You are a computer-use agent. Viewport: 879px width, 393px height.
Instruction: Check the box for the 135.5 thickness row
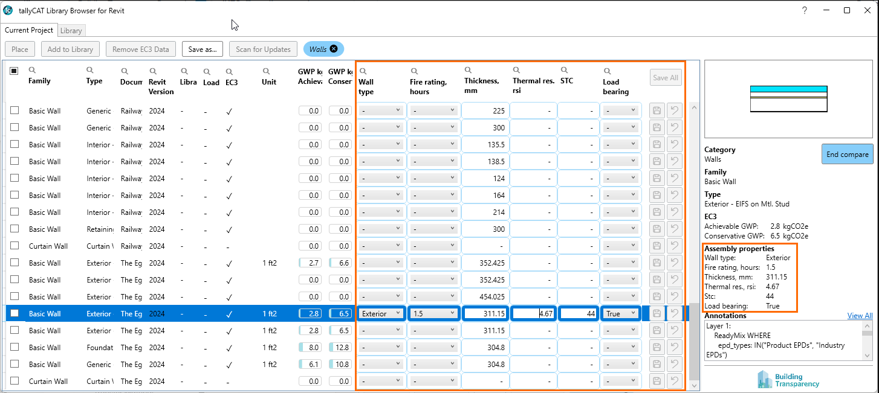(15, 144)
